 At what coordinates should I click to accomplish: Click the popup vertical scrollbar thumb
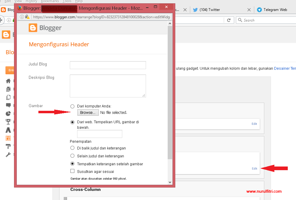(170, 93)
